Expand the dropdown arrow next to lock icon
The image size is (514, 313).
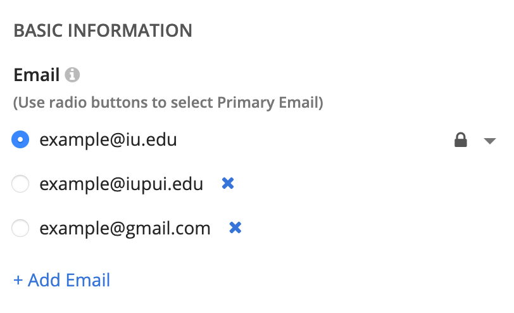click(x=490, y=141)
